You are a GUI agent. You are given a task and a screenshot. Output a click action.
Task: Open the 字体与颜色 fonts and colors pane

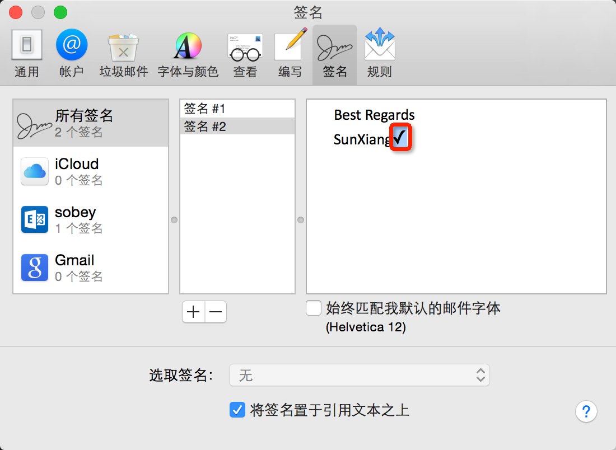(188, 55)
